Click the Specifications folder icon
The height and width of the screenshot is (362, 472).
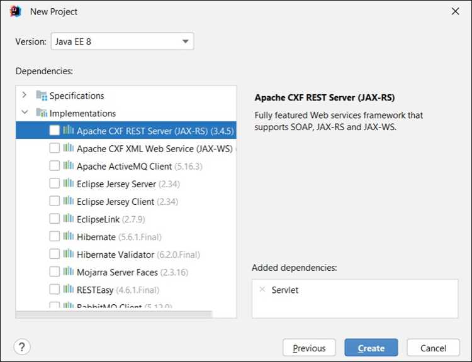point(42,96)
